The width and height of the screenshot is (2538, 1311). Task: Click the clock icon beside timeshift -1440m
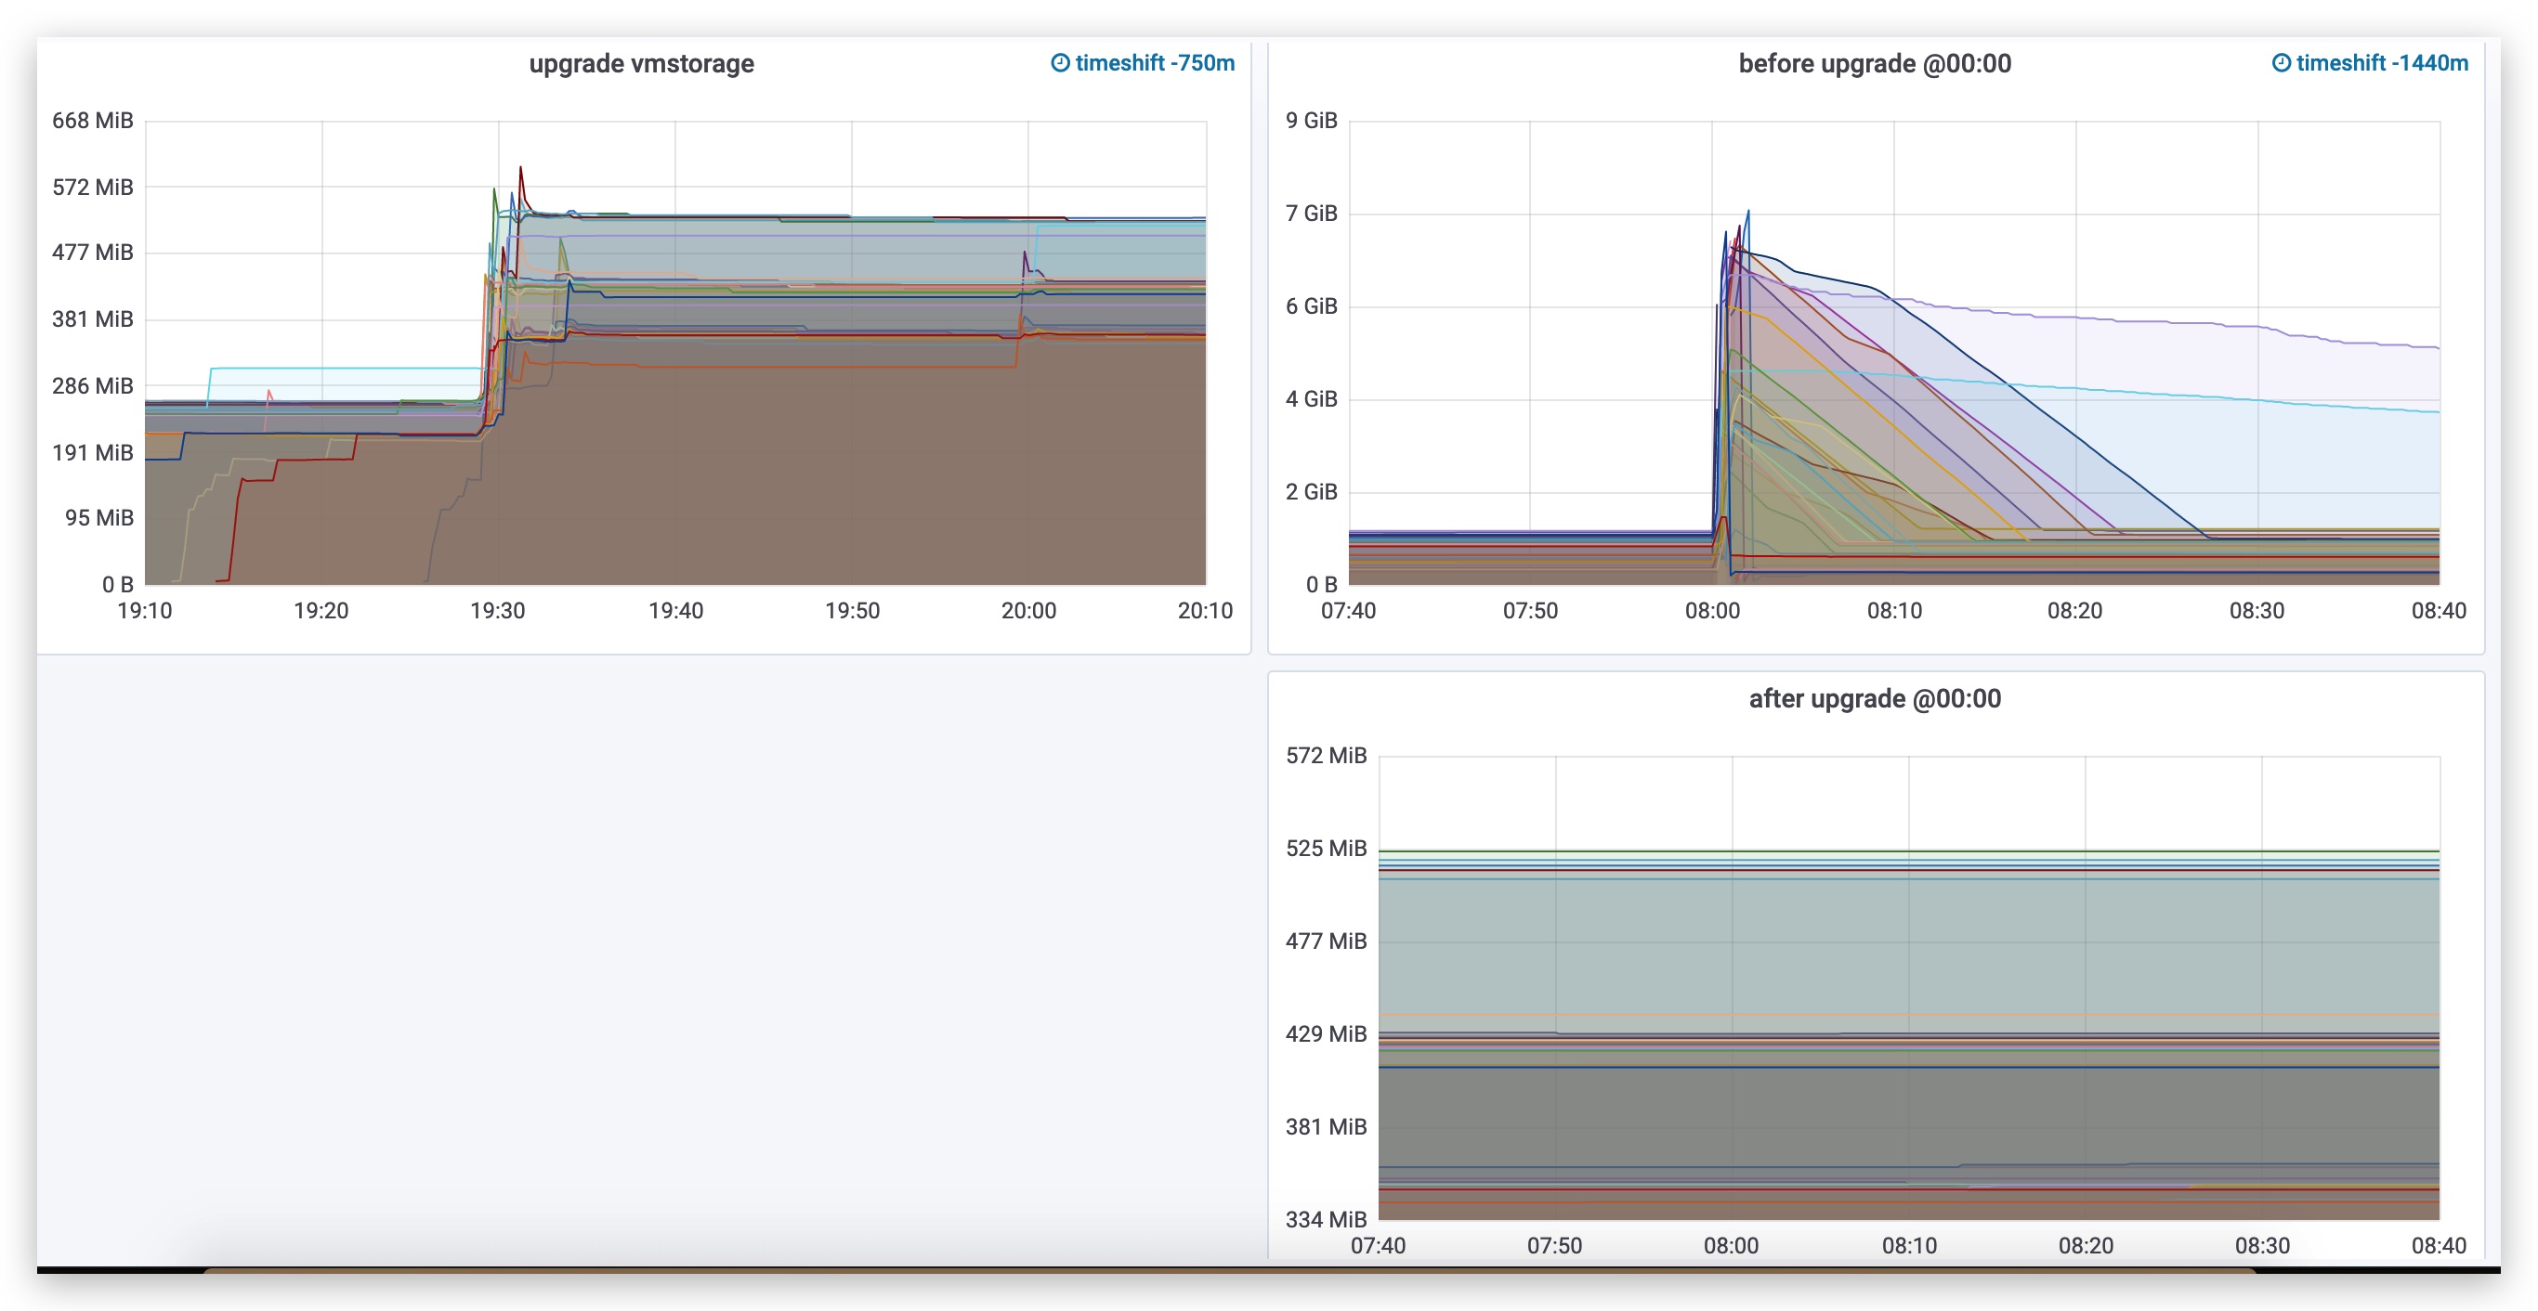click(x=2281, y=63)
